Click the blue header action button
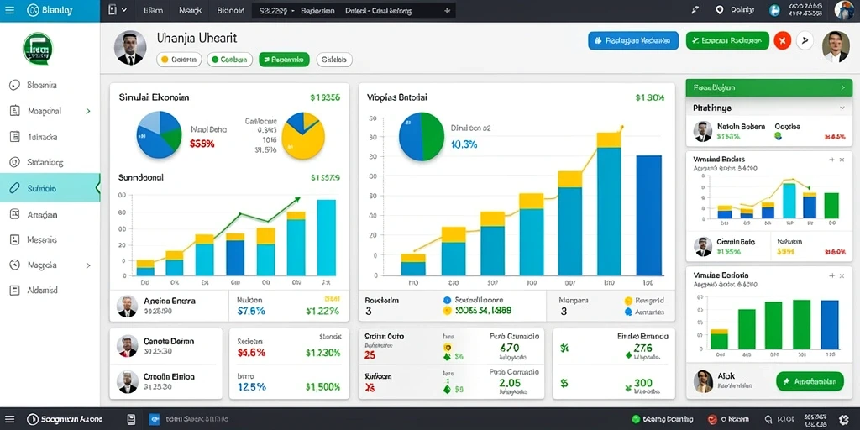The width and height of the screenshot is (860, 430). tap(633, 40)
